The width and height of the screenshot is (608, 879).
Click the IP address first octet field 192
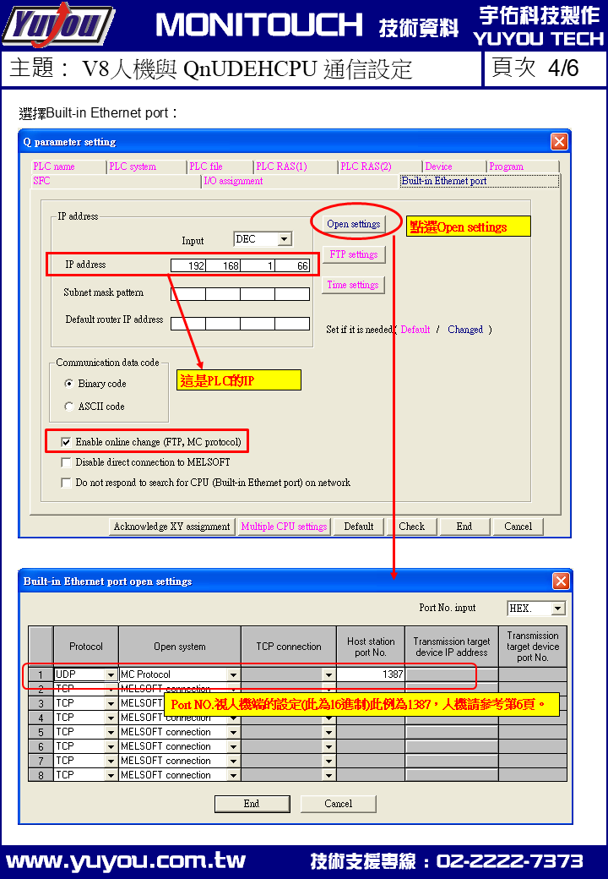(x=188, y=265)
